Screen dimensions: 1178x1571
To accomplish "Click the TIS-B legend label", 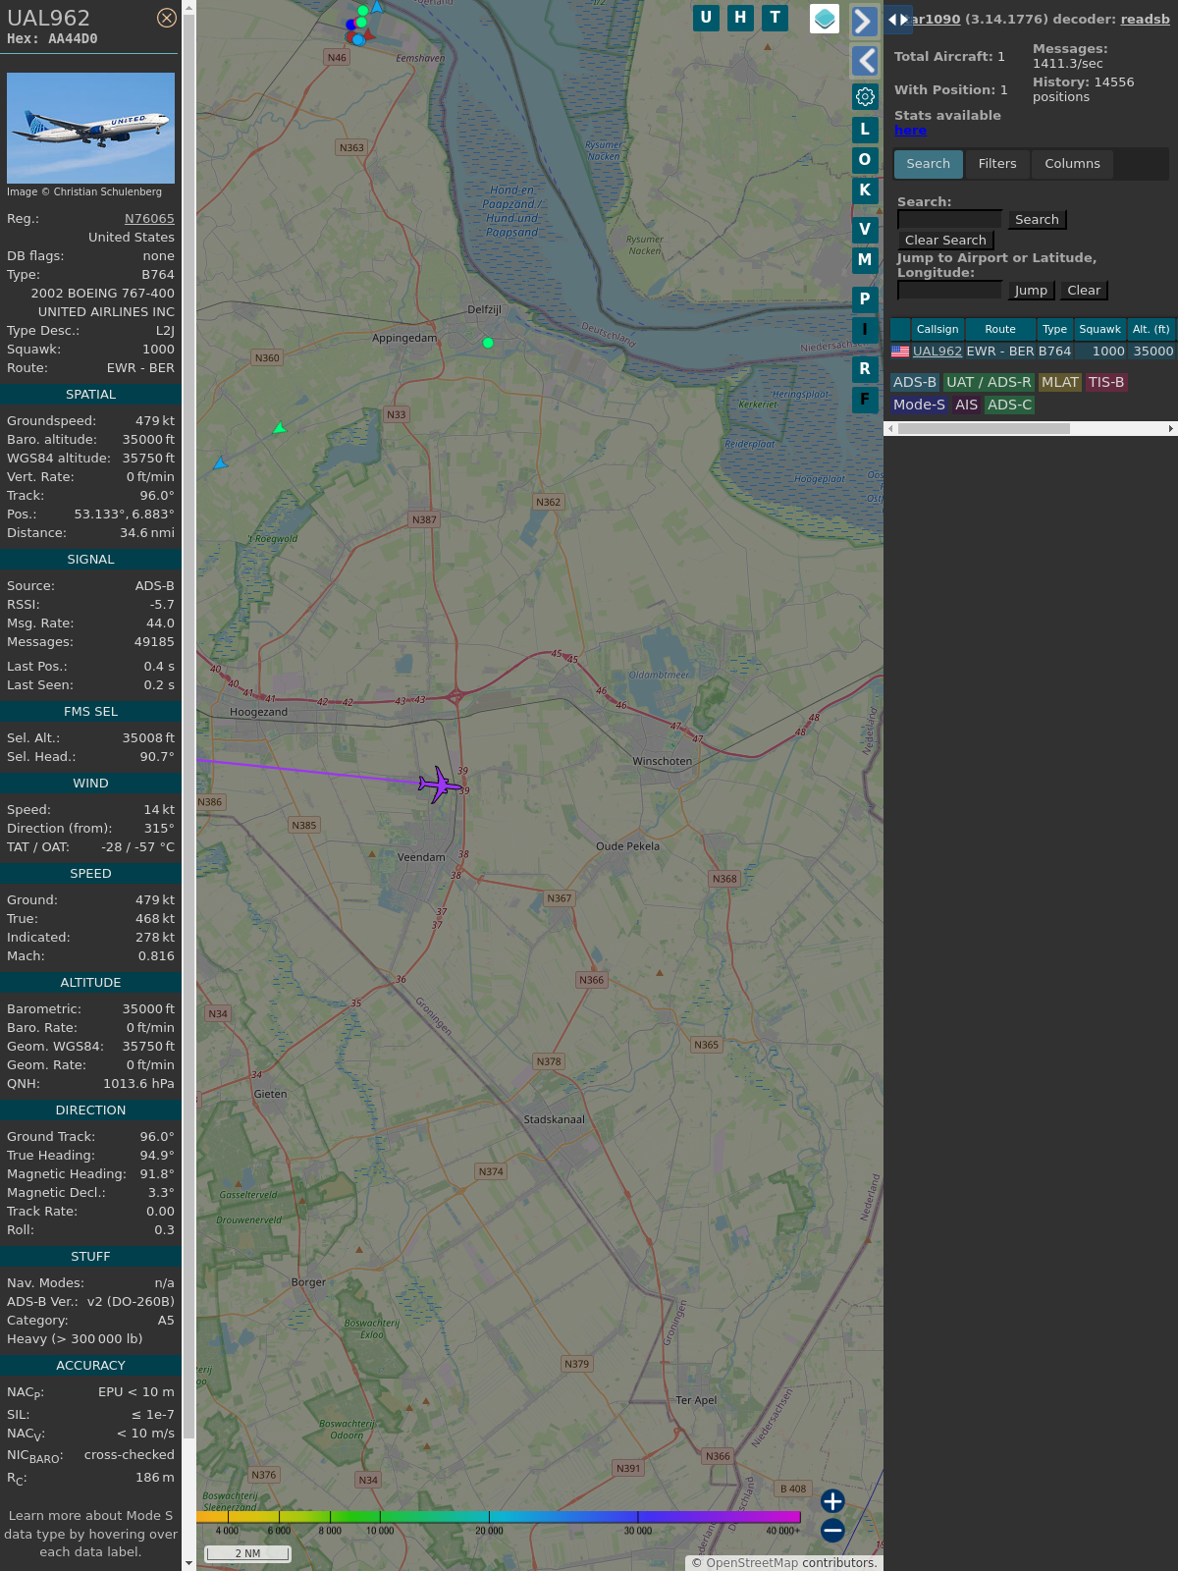I will coord(1106,382).
